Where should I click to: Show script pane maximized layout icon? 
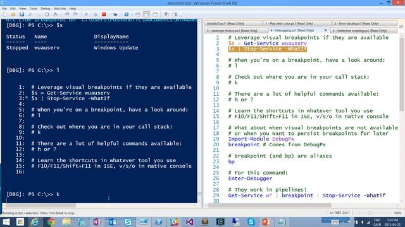click(x=155, y=15)
